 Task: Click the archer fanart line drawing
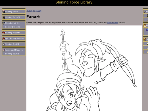tap(84, 68)
